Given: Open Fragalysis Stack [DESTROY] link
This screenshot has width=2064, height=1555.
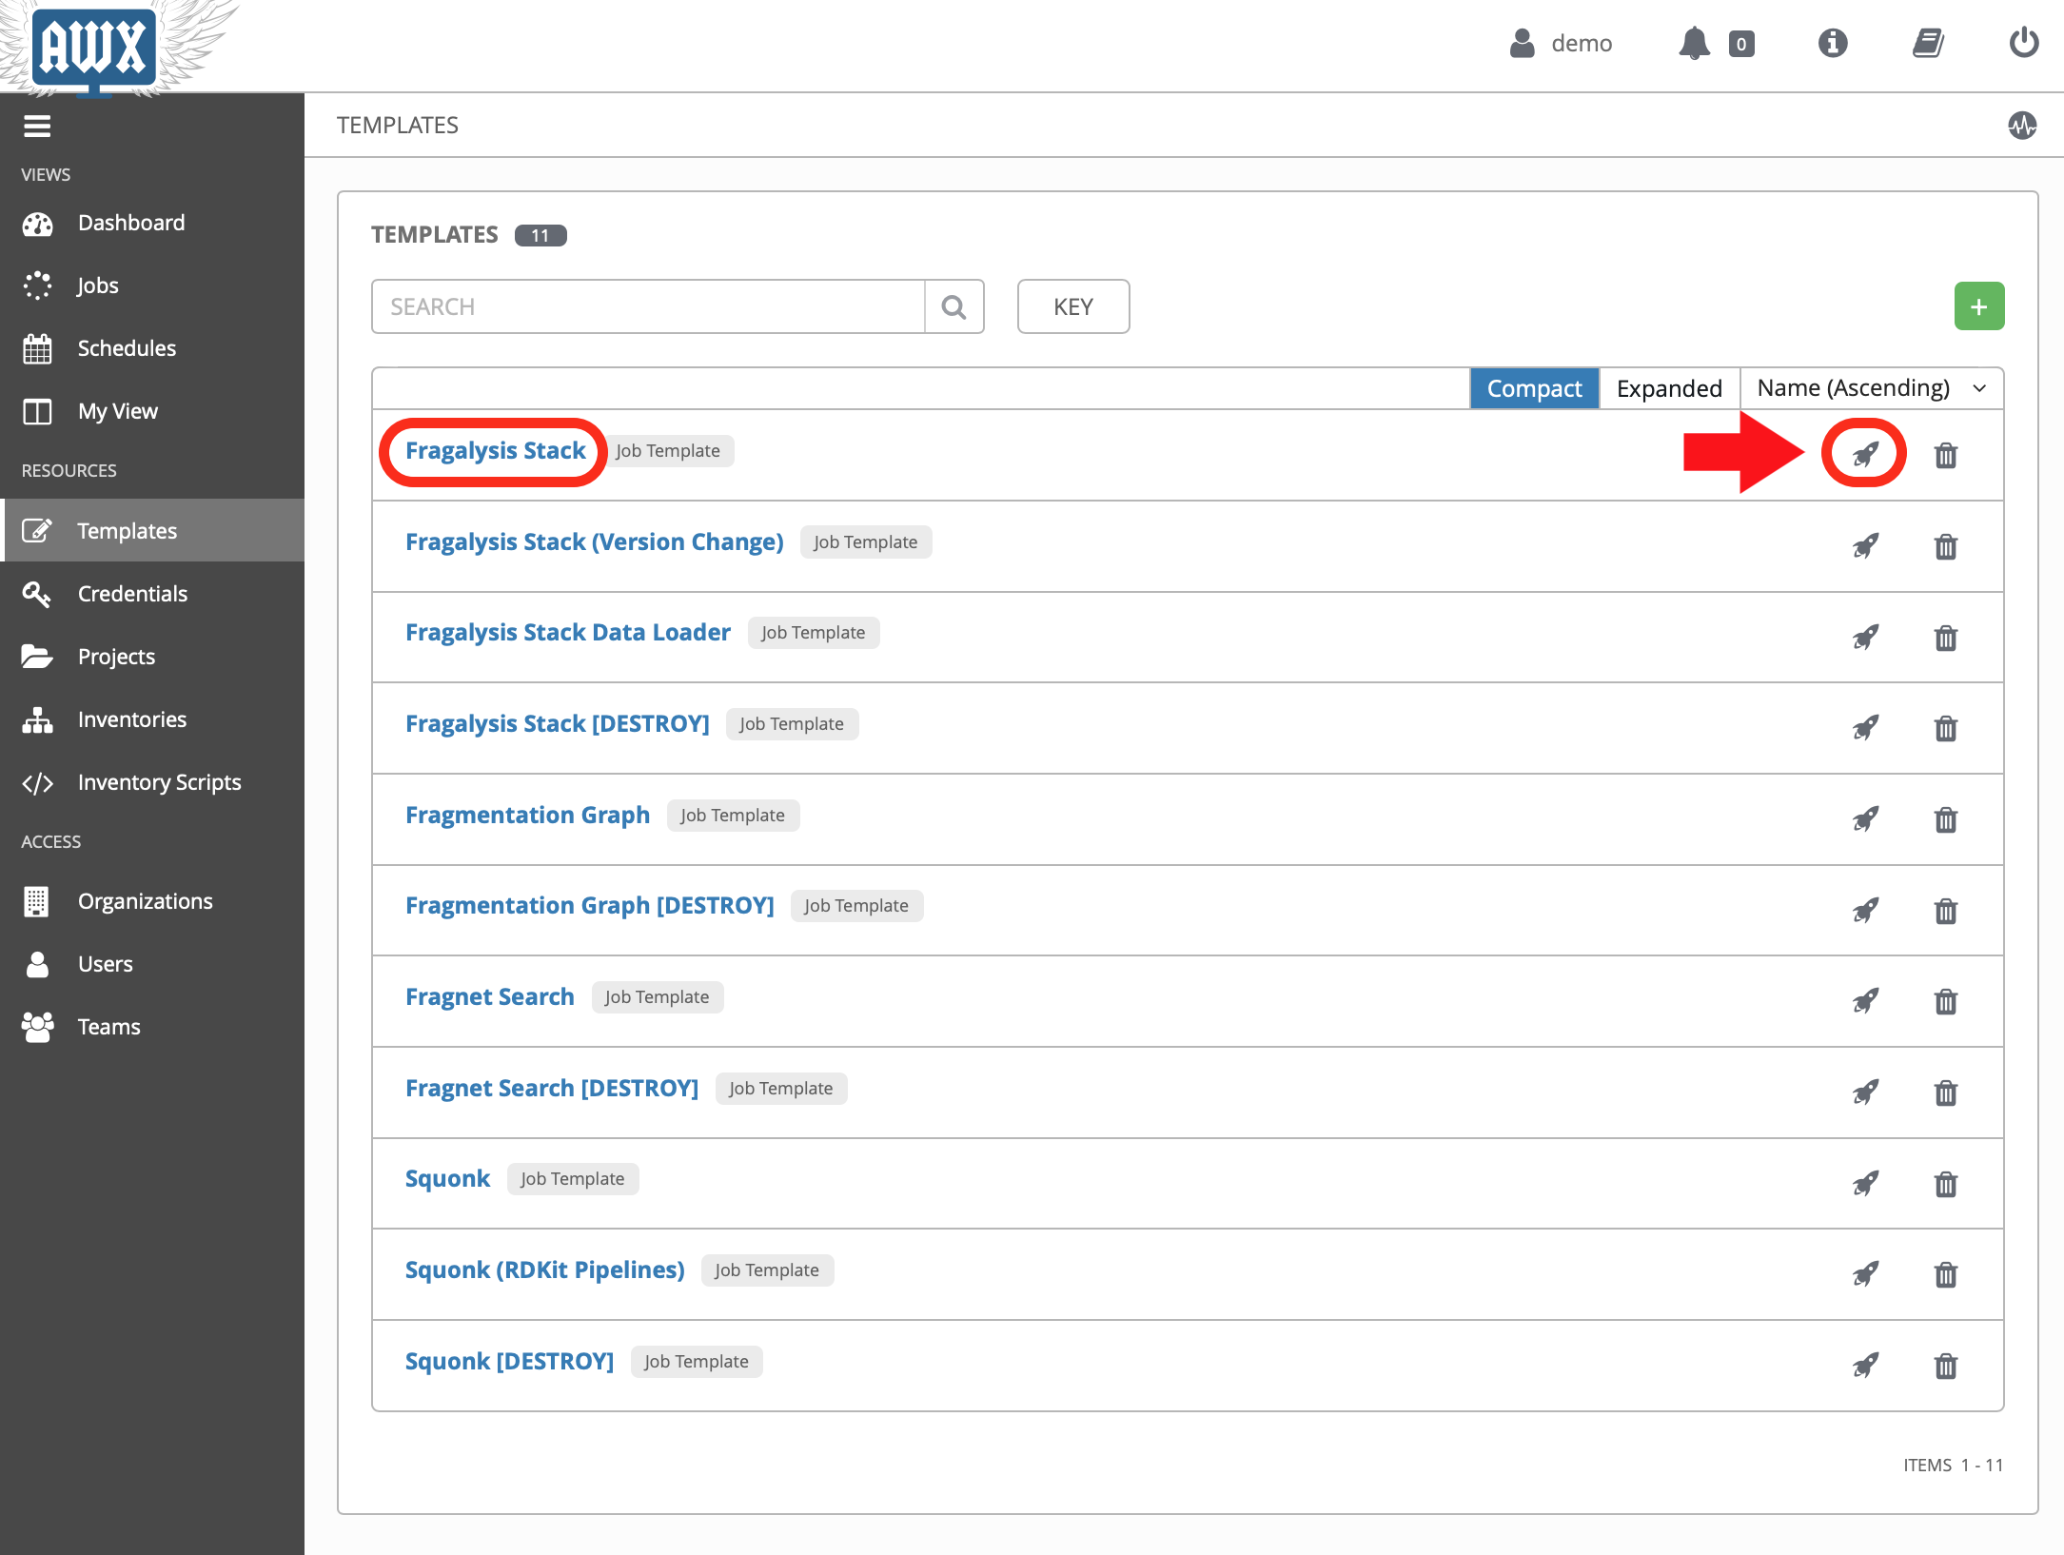Looking at the screenshot, I should (558, 723).
